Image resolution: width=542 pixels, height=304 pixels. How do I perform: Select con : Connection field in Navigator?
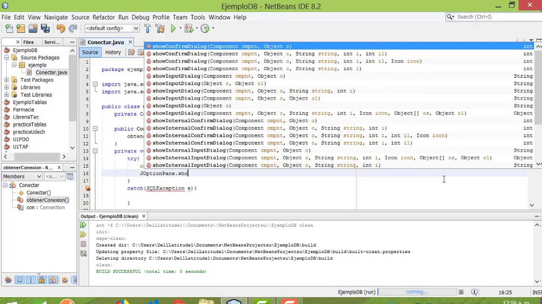point(45,208)
